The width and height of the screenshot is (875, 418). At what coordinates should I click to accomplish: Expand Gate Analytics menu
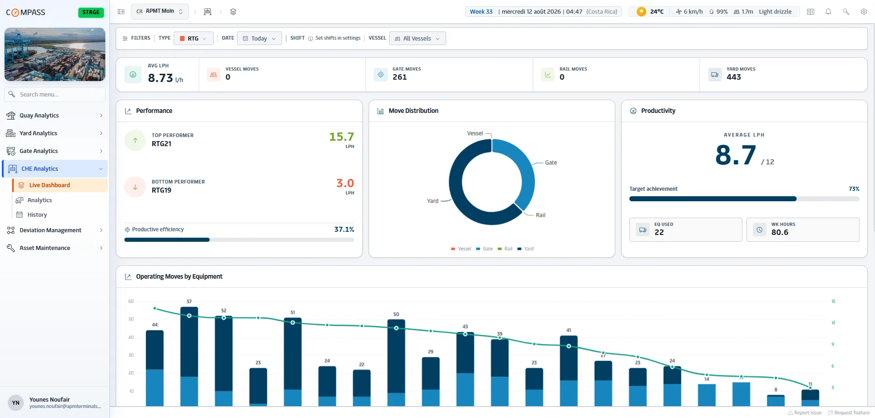coord(55,151)
